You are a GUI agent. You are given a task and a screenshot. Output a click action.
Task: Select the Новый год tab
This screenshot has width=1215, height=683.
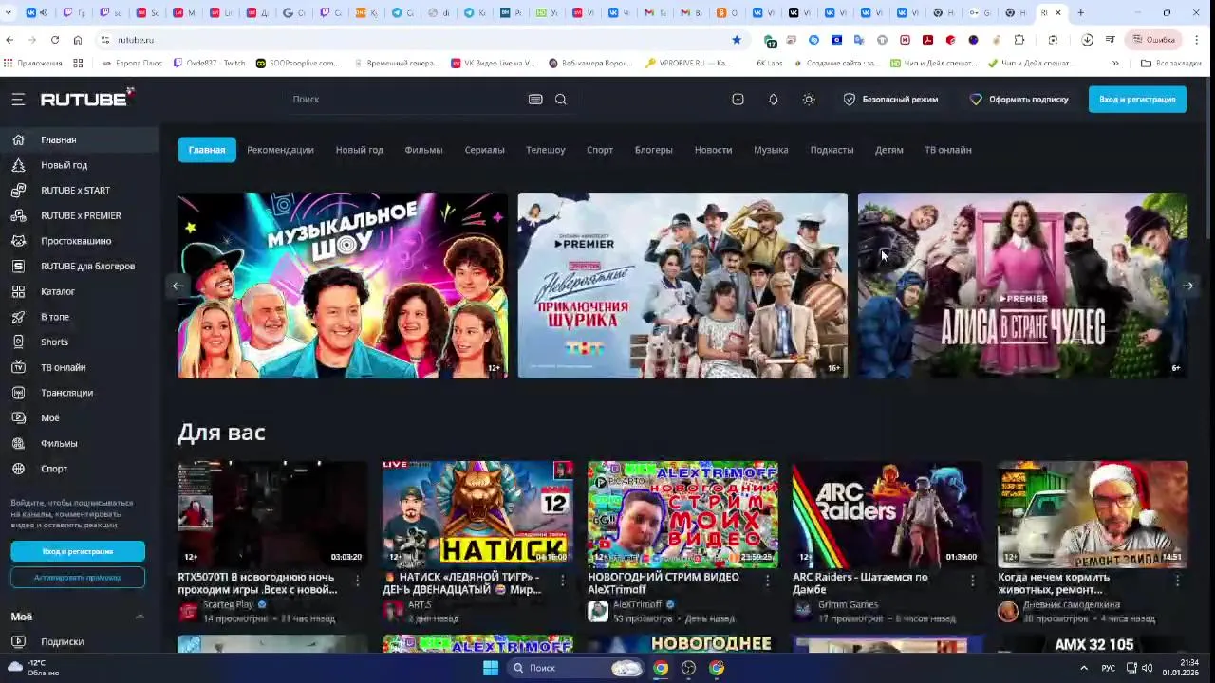[x=360, y=150]
